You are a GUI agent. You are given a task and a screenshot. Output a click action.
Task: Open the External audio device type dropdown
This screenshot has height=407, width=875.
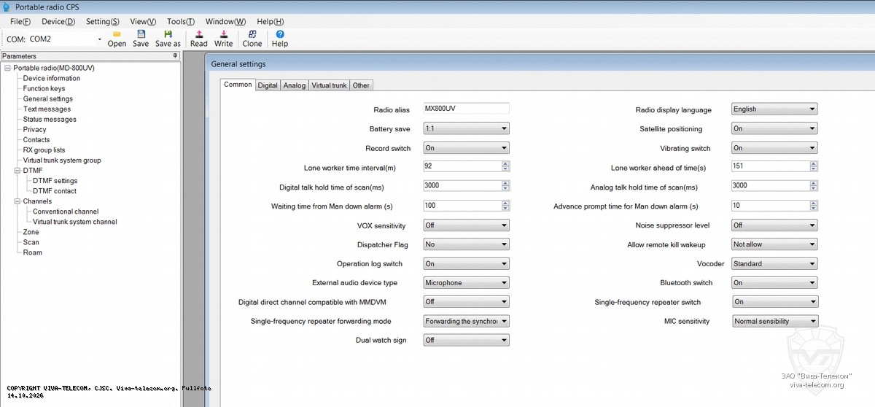pos(466,283)
